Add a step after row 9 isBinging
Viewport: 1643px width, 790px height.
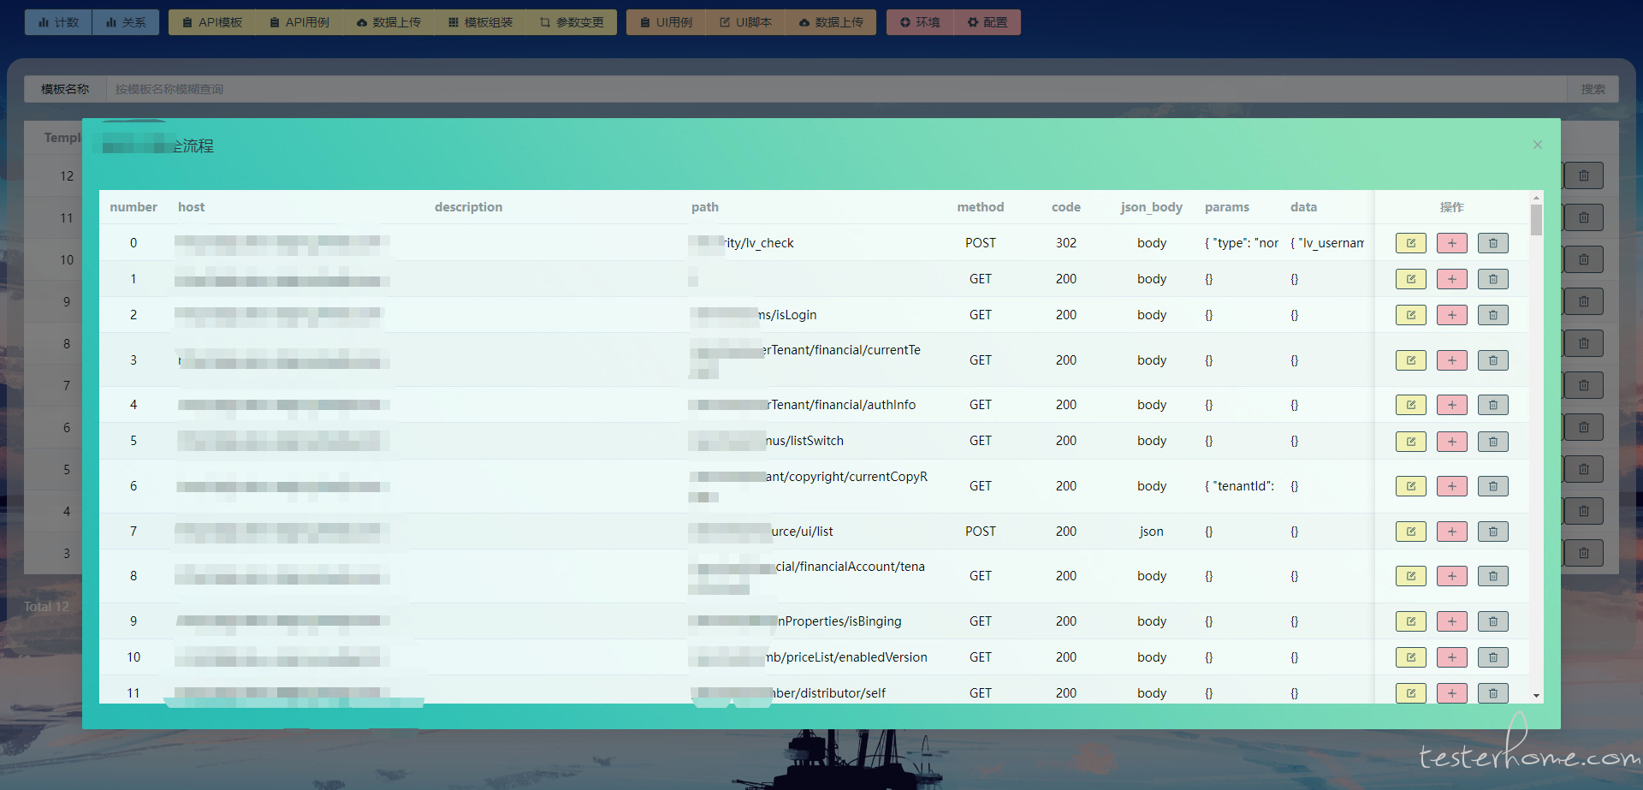click(1452, 621)
